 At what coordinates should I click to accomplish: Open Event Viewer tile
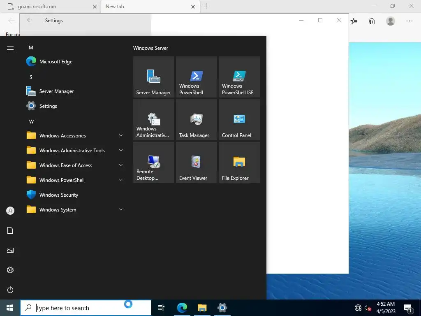(196, 163)
